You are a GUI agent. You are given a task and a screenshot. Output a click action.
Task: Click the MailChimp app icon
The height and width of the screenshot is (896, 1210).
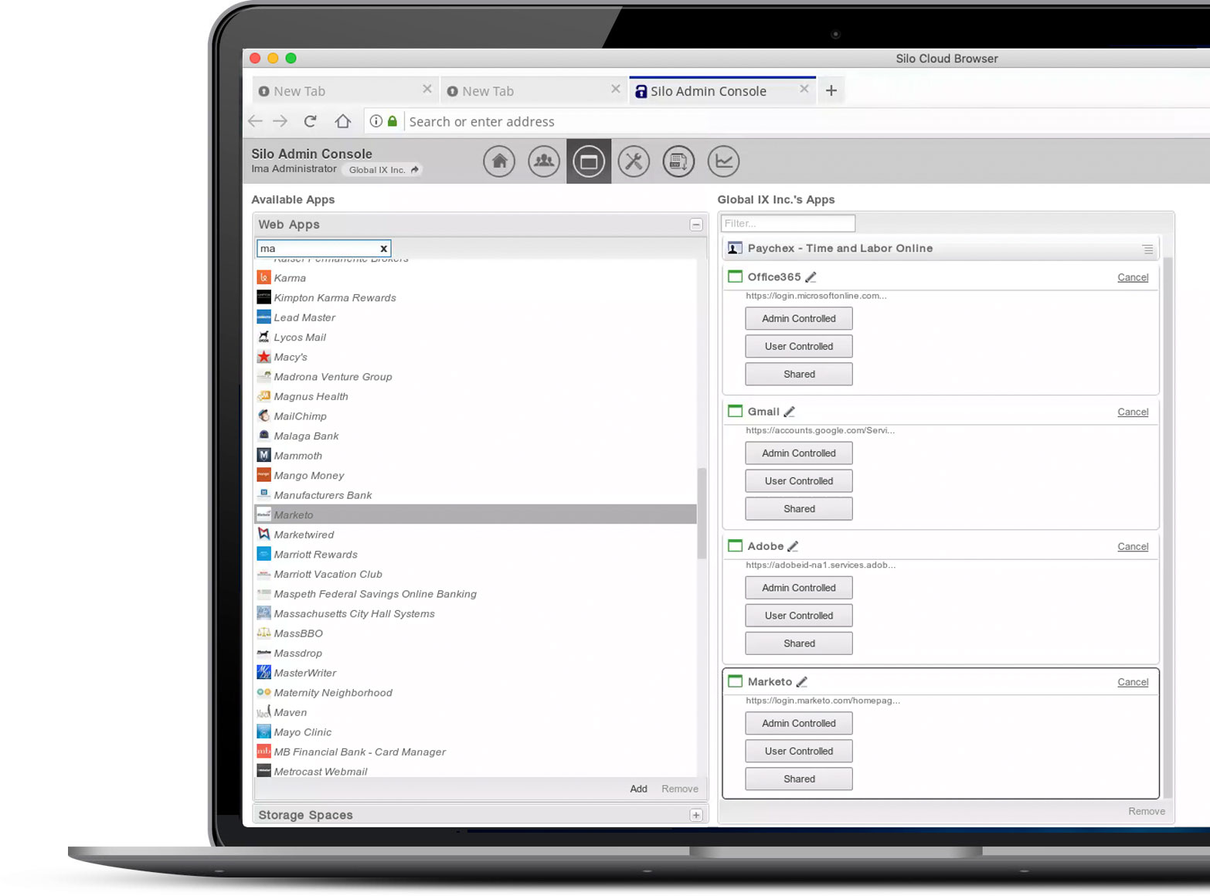click(x=263, y=416)
